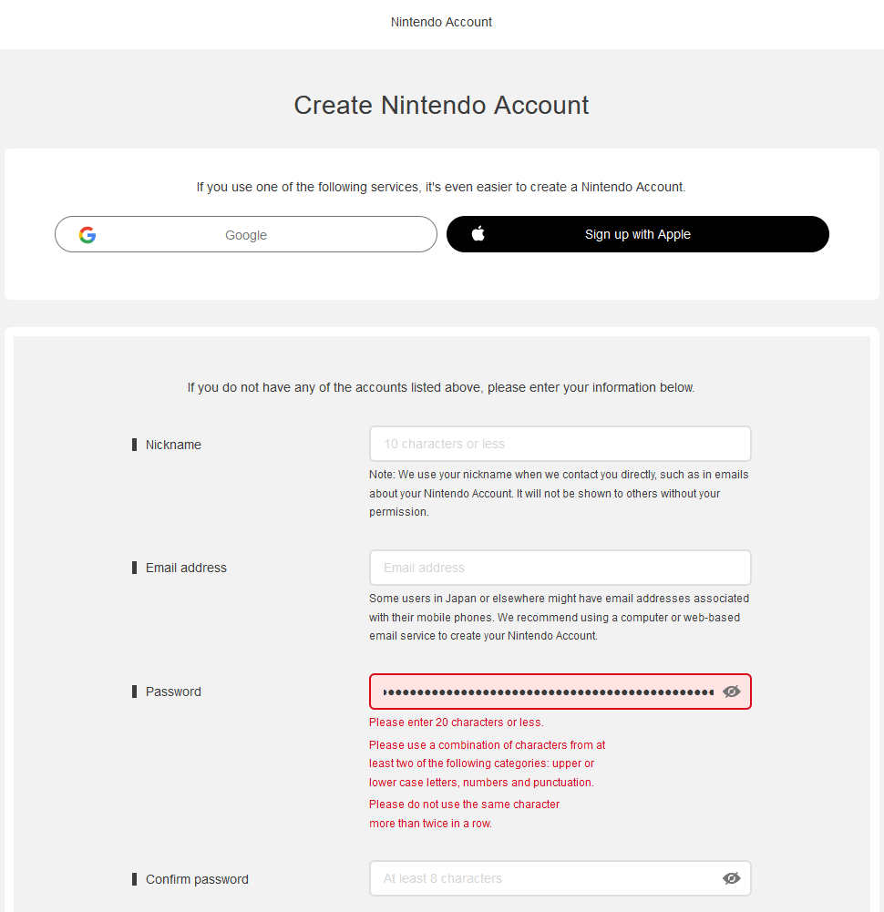Sign up using the Google button

(246, 234)
